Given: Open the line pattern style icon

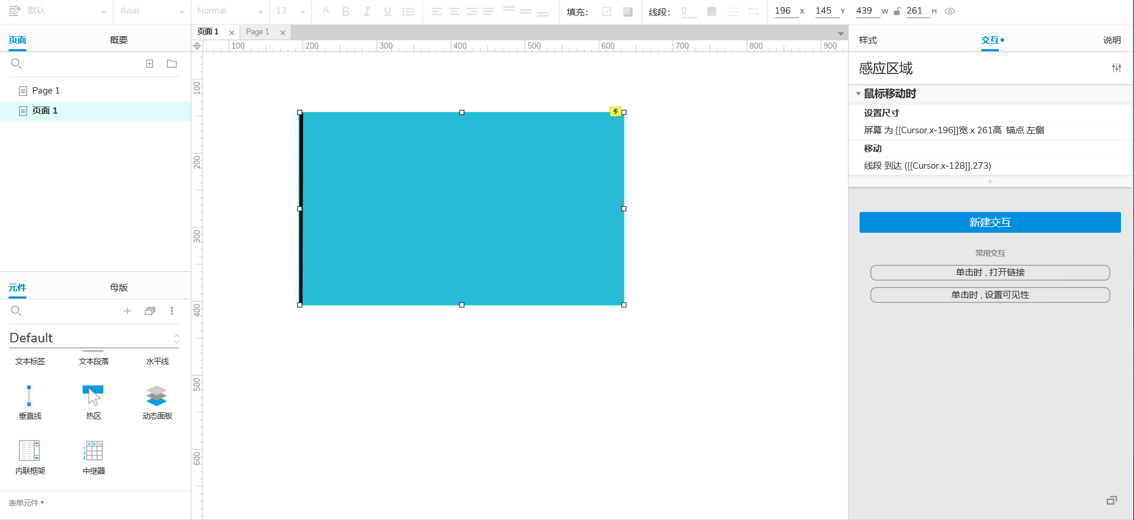Looking at the screenshot, I should click(x=733, y=11).
